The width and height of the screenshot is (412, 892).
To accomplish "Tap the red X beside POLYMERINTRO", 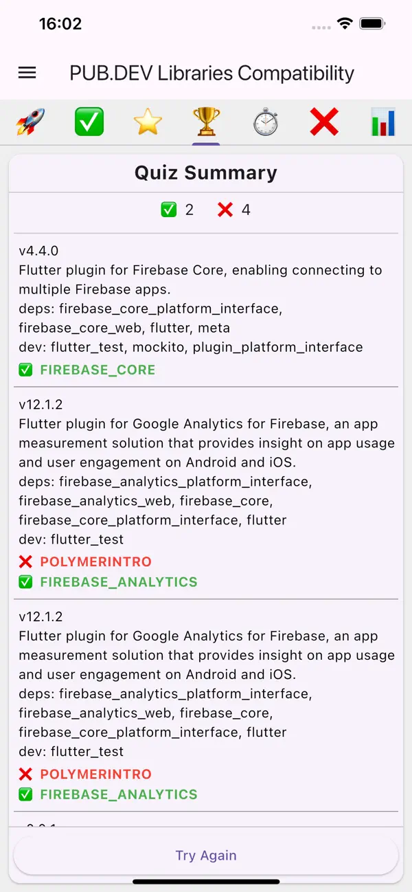I will (25, 561).
